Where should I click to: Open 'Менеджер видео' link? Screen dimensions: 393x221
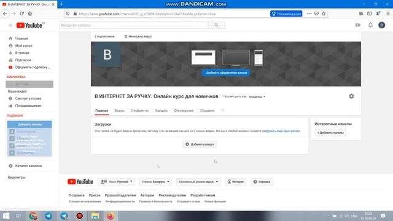click(x=138, y=37)
